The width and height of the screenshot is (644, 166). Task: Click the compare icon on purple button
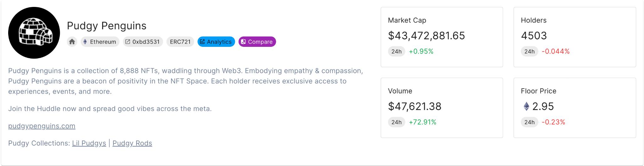(x=243, y=42)
